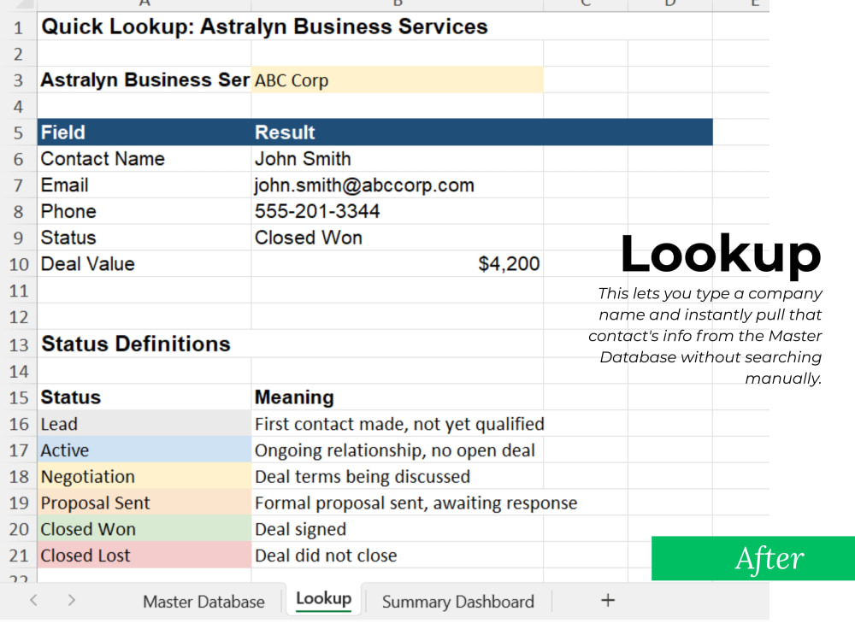Open the Master Database sheet tab
Screen dimensions: 855x641
coord(203,602)
